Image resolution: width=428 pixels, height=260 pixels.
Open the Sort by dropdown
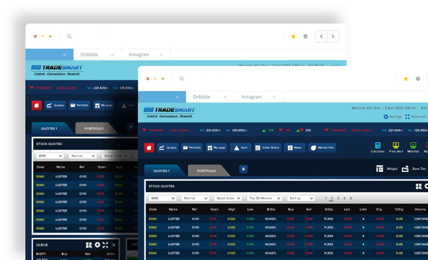301,198
